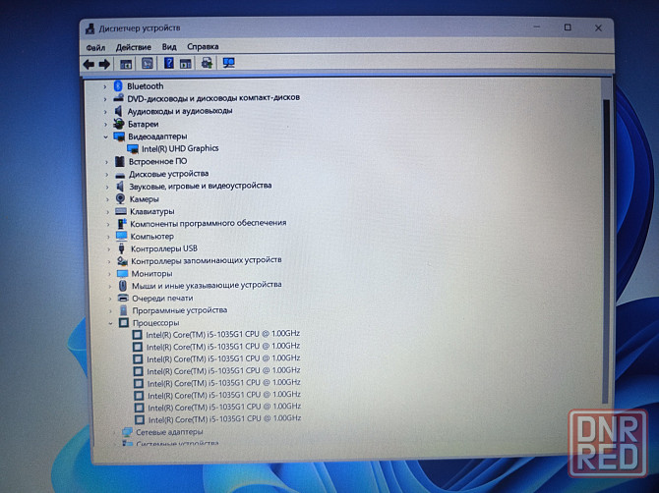The width and height of the screenshot is (659, 493).
Task: Click the Очереди печати printer icon
Action: point(123,298)
